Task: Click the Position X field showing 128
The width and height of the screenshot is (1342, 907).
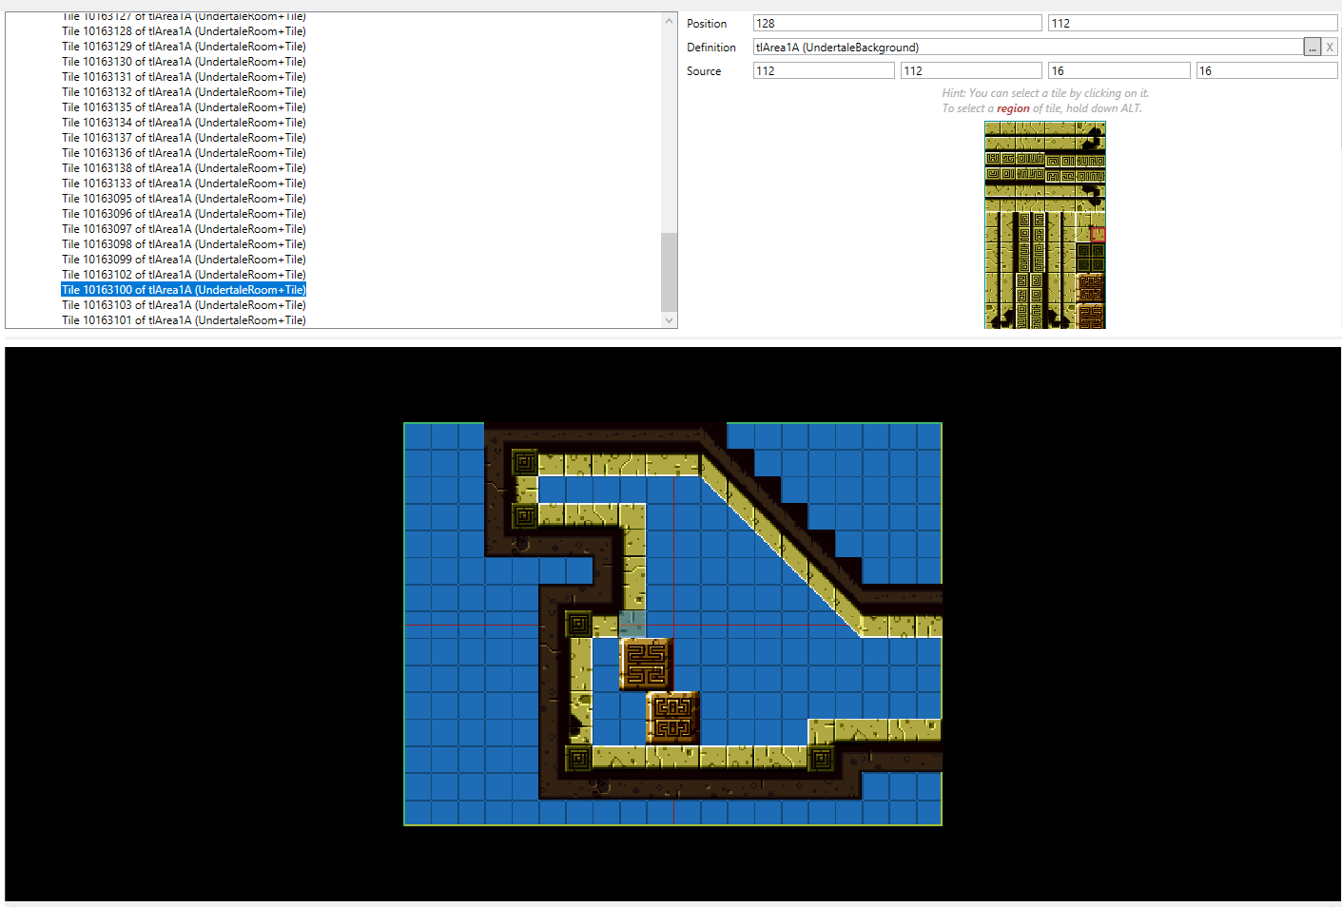Action: pyautogui.click(x=896, y=24)
